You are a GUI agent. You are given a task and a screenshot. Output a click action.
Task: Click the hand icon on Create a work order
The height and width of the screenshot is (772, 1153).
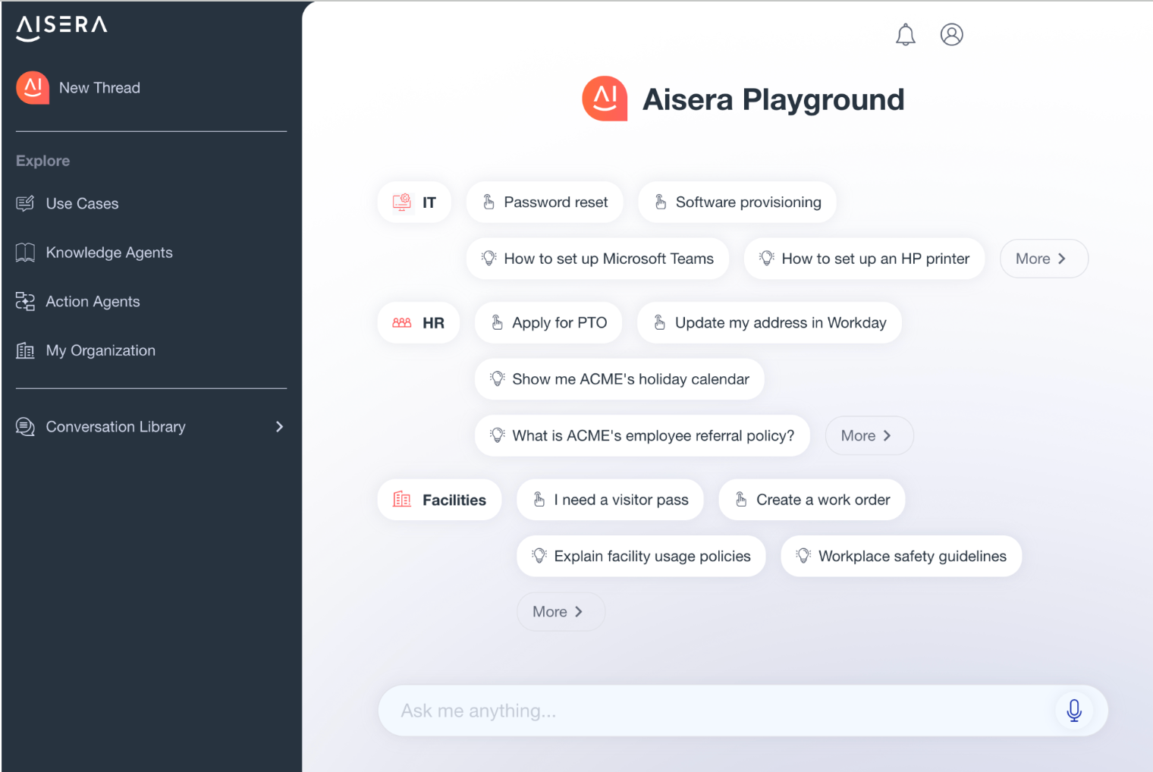(741, 500)
